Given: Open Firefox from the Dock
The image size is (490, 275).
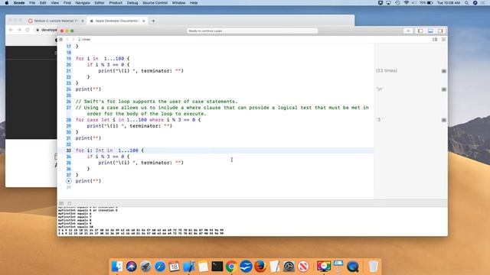Looking at the screenshot, I should (x=260, y=267).
